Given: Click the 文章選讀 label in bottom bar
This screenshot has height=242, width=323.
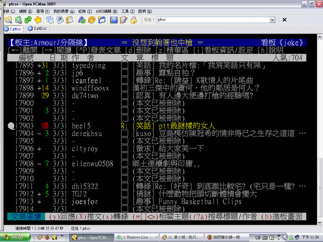Looking at the screenshot, I should coord(26,217).
